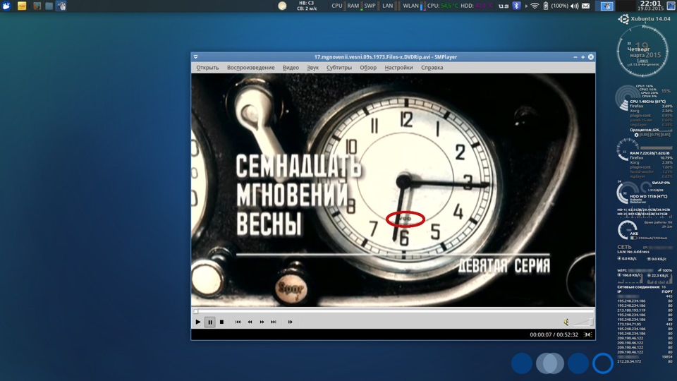The height and width of the screenshot is (381, 677).
Task: Click the RAM monitor in the panel
Action: 355,6
